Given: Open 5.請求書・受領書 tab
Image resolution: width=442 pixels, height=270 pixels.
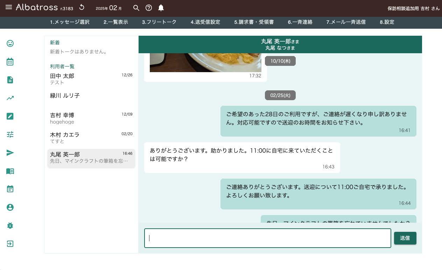Looking at the screenshot, I should coord(254,22).
